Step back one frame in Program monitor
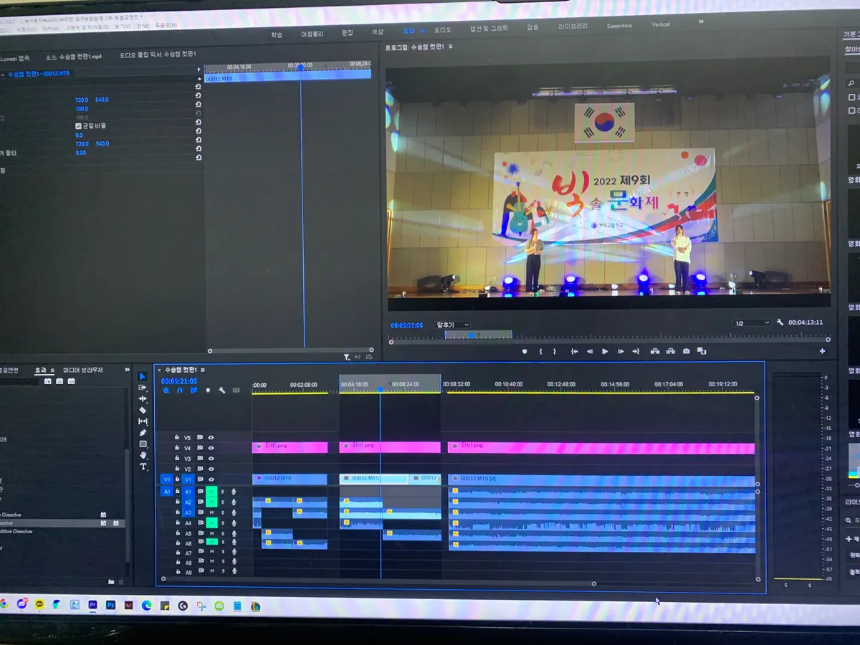The width and height of the screenshot is (860, 645). pyautogui.click(x=590, y=351)
